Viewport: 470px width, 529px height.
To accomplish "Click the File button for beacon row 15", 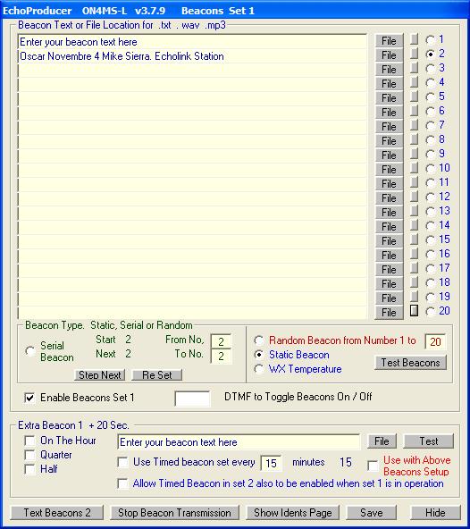I will click(389, 241).
